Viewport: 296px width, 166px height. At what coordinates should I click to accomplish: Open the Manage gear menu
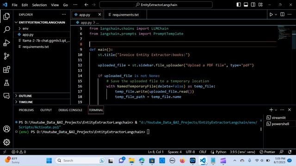(x=6, y=142)
